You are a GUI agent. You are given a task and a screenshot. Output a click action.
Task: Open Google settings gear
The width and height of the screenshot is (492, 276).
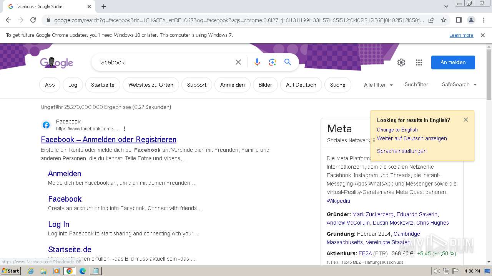coord(401,62)
